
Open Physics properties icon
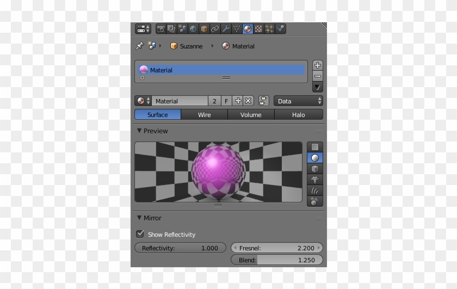point(280,29)
